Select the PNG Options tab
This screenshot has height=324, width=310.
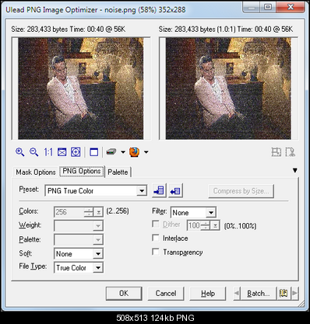tap(82, 172)
